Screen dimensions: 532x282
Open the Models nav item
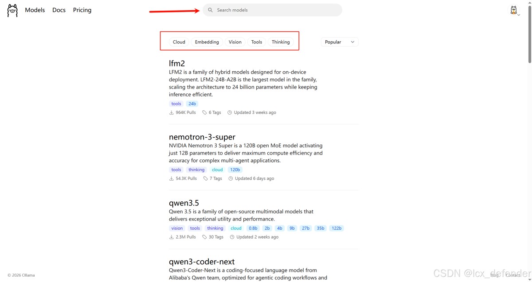coord(35,10)
